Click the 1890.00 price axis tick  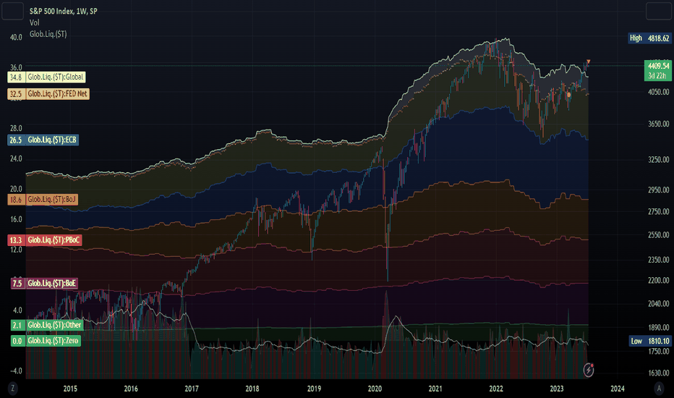click(x=659, y=327)
